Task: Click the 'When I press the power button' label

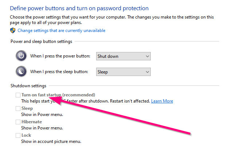Action: (60, 56)
